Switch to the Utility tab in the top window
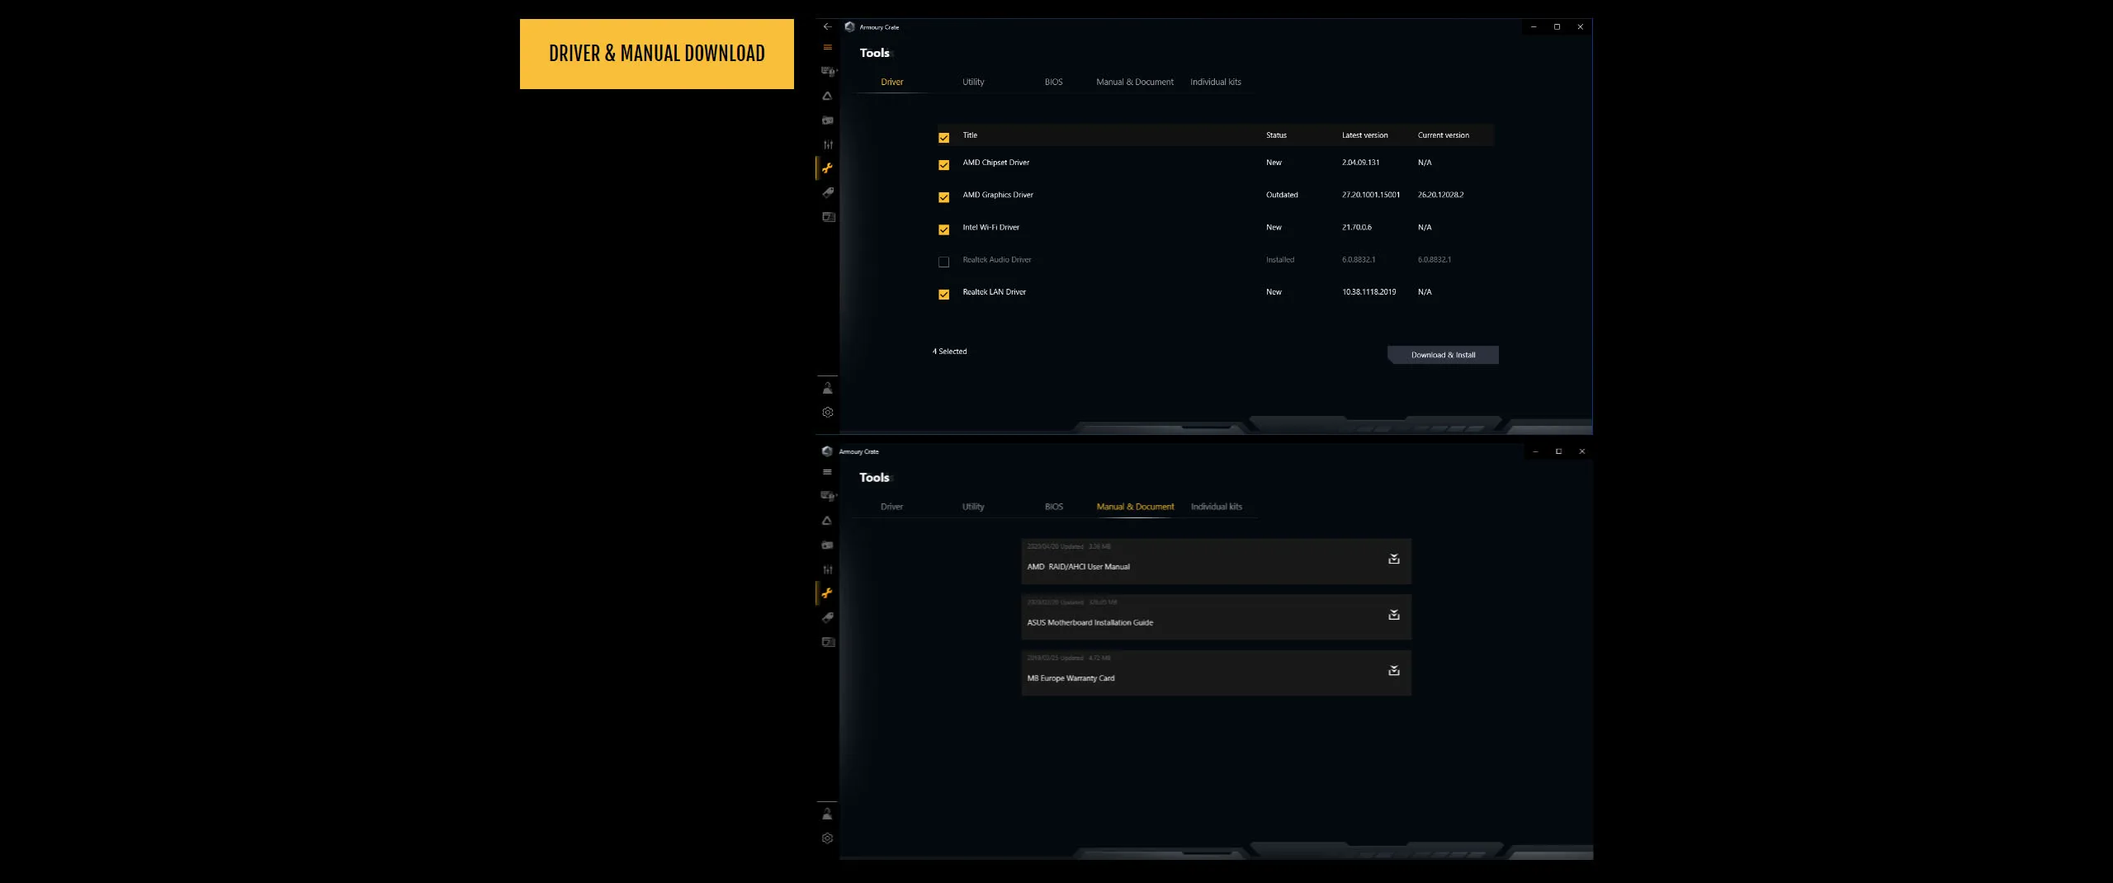This screenshot has width=2113, height=883. click(x=973, y=83)
